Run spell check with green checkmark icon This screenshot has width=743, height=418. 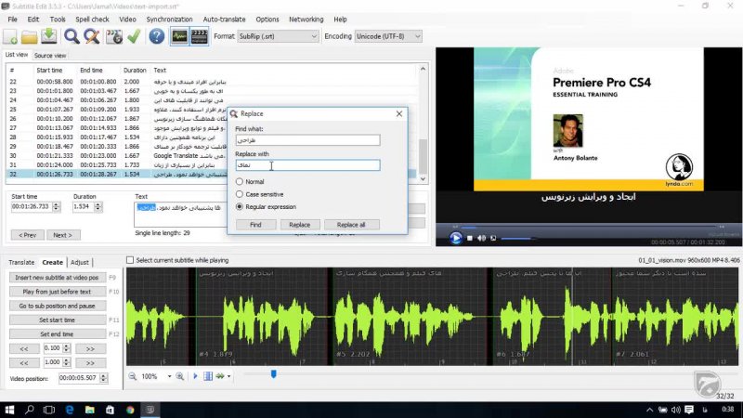pos(134,36)
